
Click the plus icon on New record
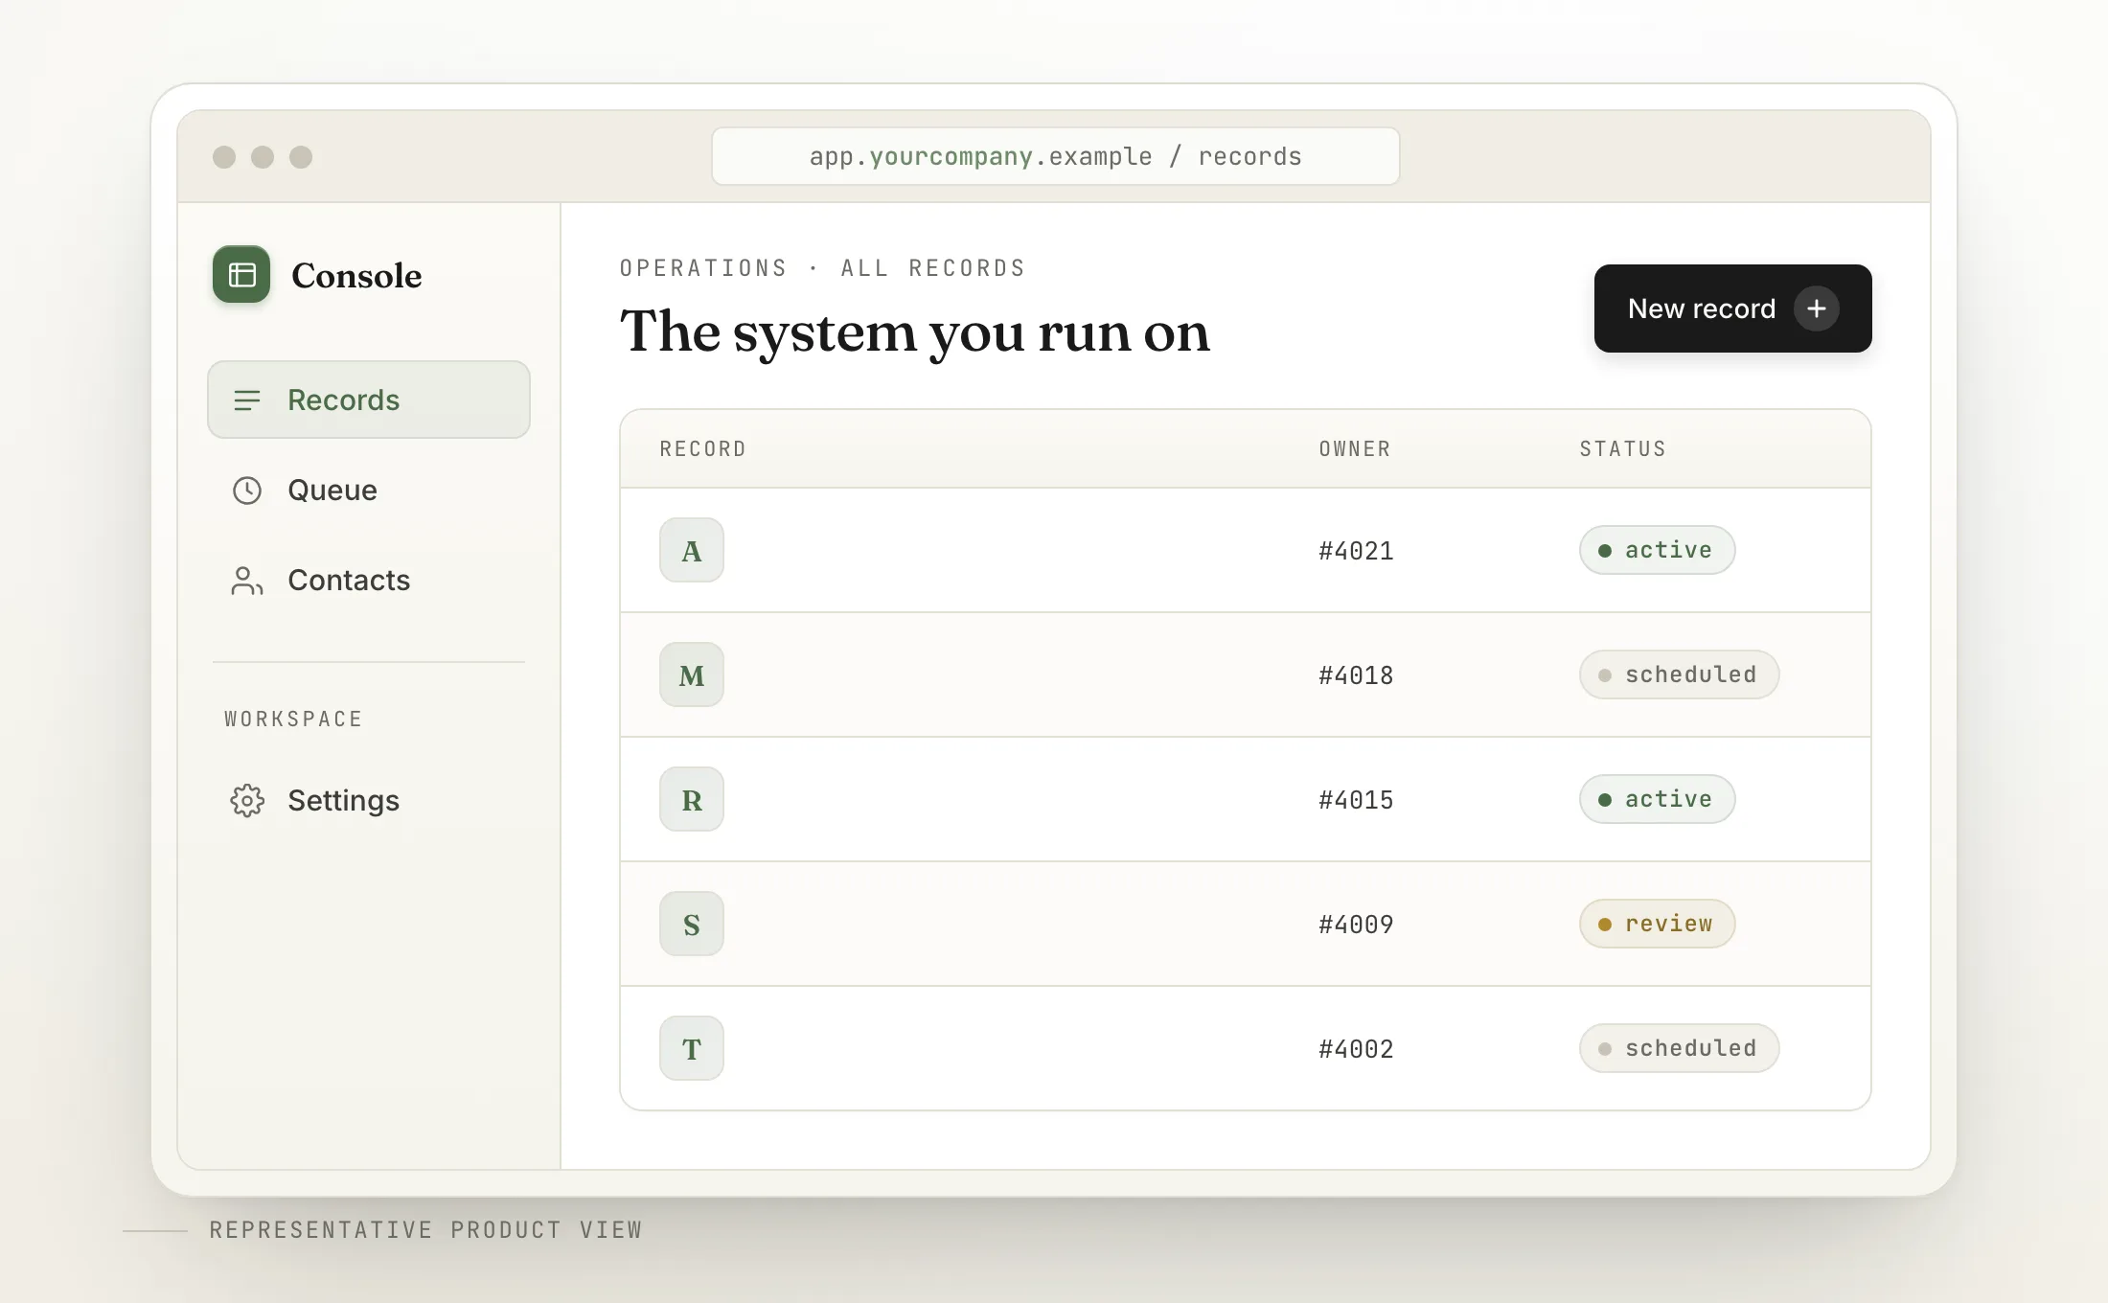(1817, 309)
